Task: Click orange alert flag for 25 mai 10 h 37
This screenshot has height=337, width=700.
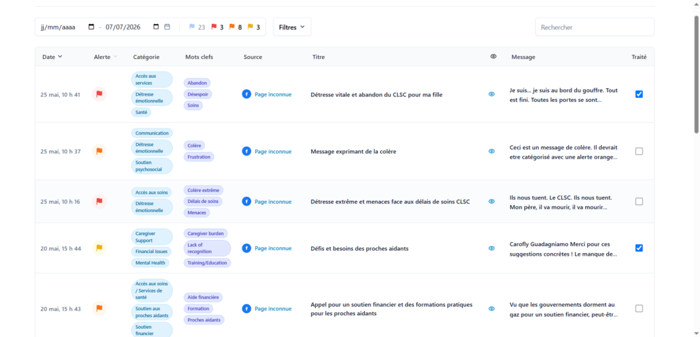Action: pos(100,151)
